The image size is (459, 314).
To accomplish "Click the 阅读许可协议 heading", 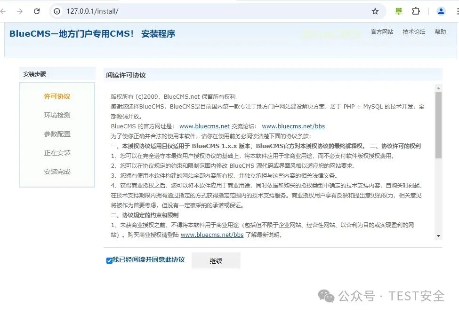I will [x=126, y=75].
